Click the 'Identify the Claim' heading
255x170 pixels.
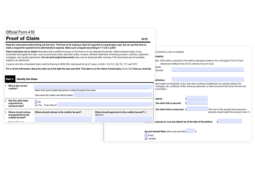click(27, 79)
